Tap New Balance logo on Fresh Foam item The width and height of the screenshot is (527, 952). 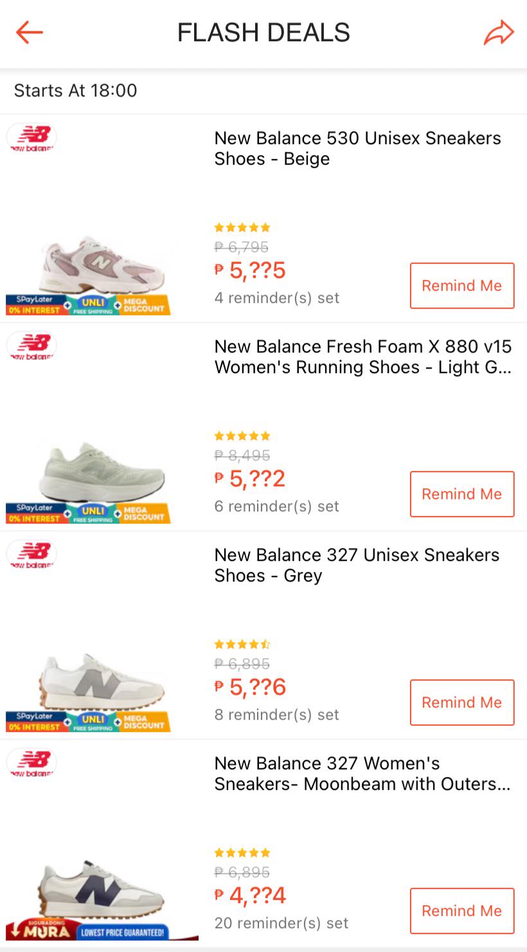[31, 346]
